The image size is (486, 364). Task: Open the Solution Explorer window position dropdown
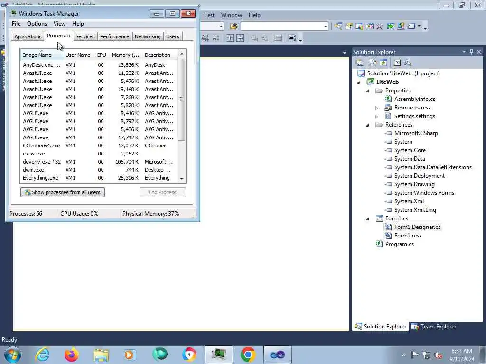point(464,52)
